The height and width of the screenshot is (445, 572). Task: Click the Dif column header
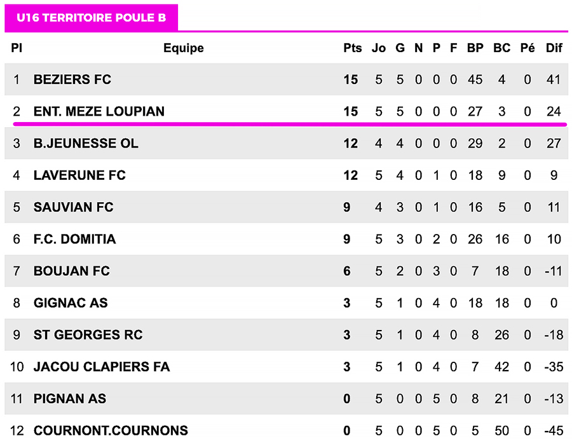tap(554, 48)
